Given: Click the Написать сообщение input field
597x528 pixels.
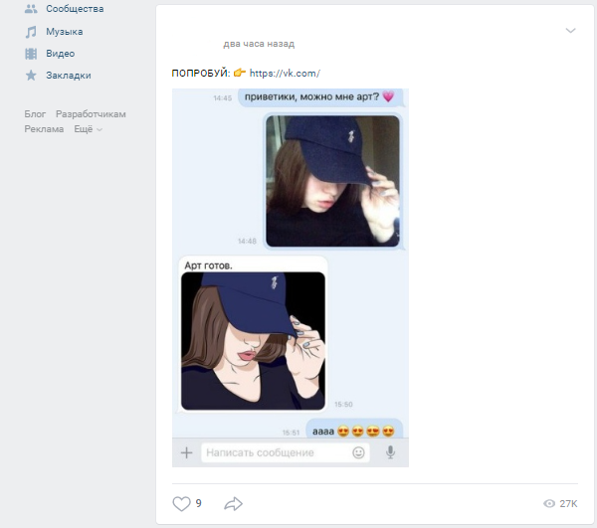Looking at the screenshot, I should (x=286, y=452).
